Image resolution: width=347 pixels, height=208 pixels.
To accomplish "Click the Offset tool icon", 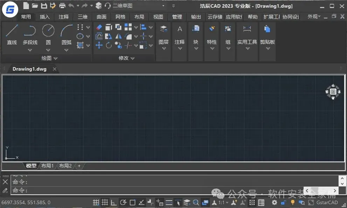I will pyautogui.click(x=99, y=36).
